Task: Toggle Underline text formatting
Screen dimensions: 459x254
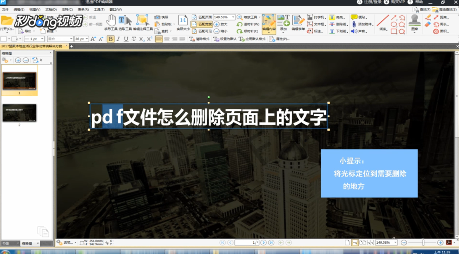Action: pyautogui.click(x=126, y=39)
